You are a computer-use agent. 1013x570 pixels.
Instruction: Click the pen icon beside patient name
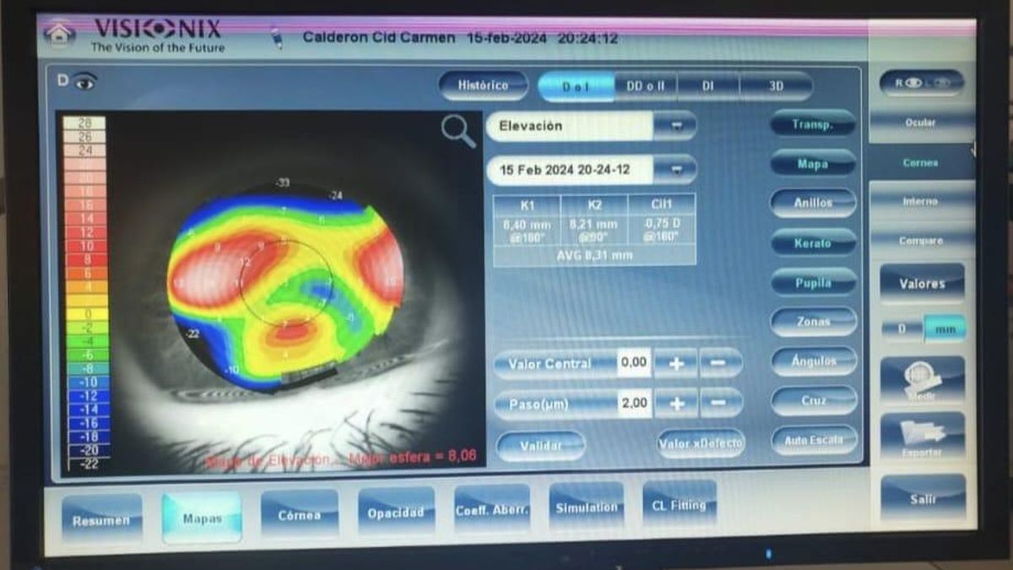click(275, 38)
